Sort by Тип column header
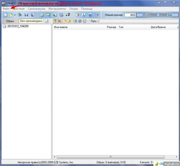The width and height of the screenshot is (180, 166). (131, 27)
